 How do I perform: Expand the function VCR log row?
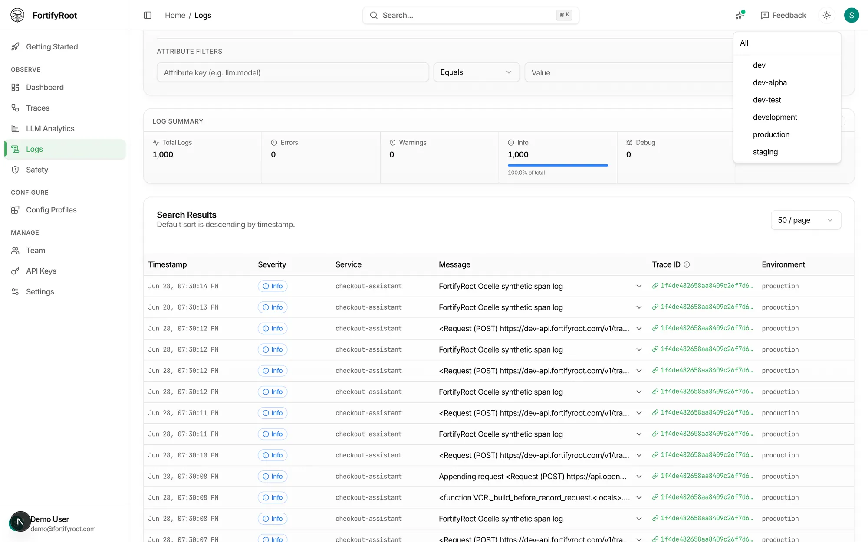[639, 498]
